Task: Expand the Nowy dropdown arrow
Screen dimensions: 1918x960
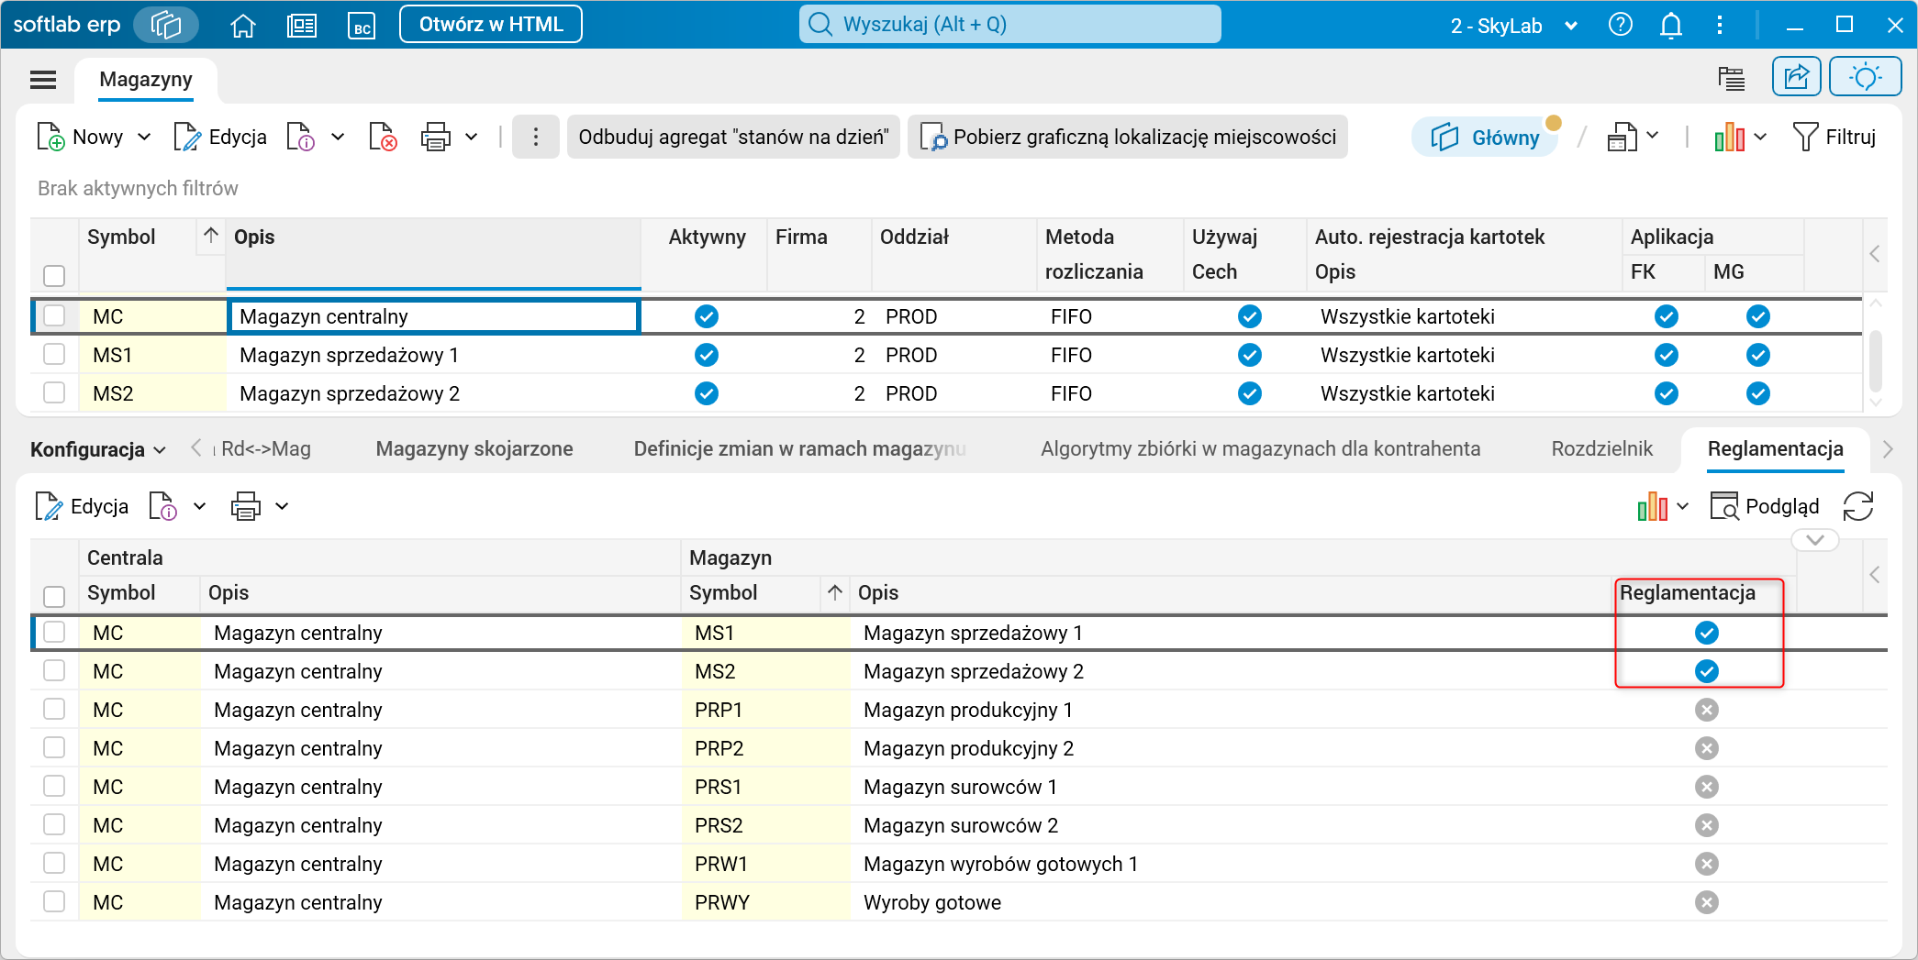Action: pos(144,138)
